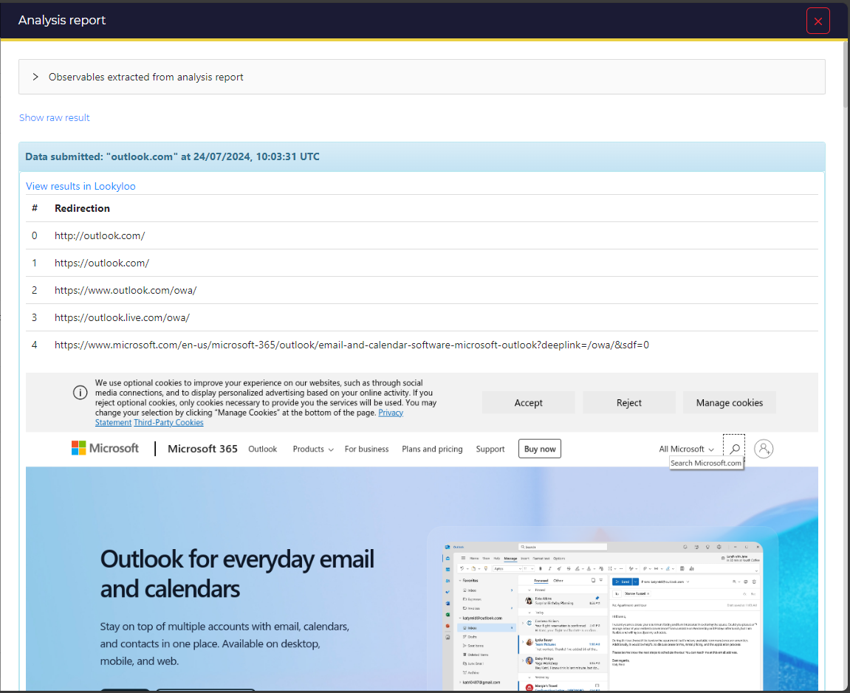850x693 pixels.
Task: Open the Outlook nav item
Action: 262,449
